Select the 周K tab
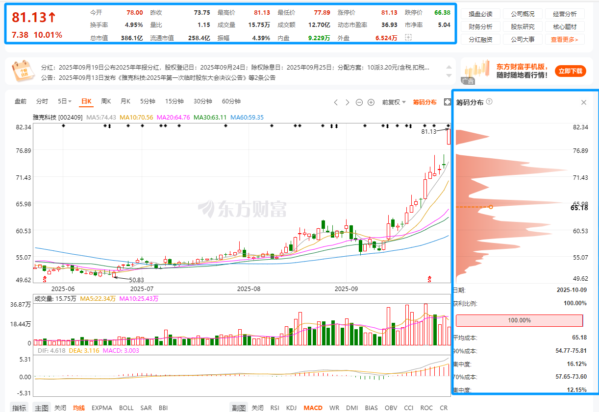Image resolution: width=599 pixels, height=412 pixels. point(106,101)
